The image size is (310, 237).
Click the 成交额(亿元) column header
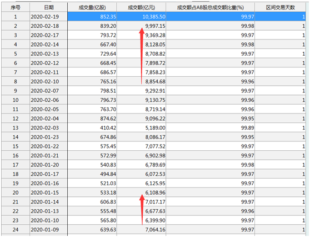141,8
